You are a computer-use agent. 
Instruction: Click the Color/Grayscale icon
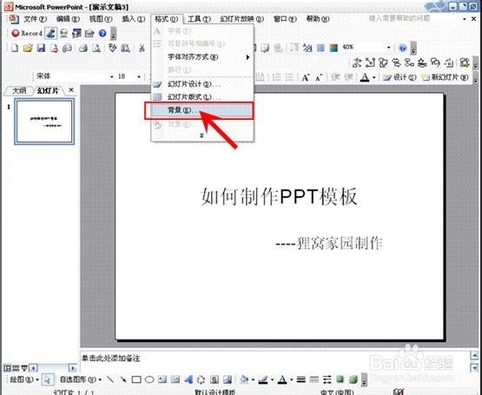coord(333,48)
